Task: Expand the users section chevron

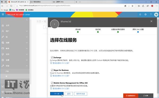Action: tap(27, 31)
